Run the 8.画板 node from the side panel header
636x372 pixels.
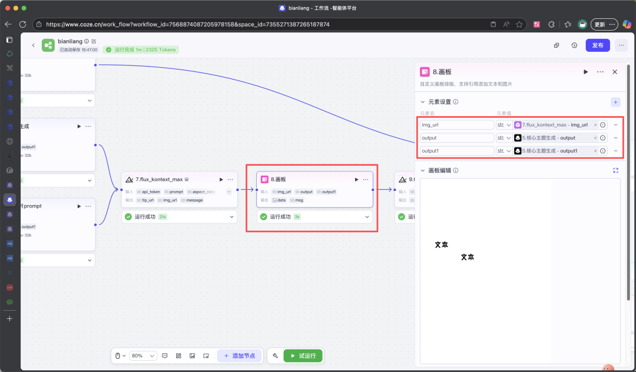click(x=585, y=72)
